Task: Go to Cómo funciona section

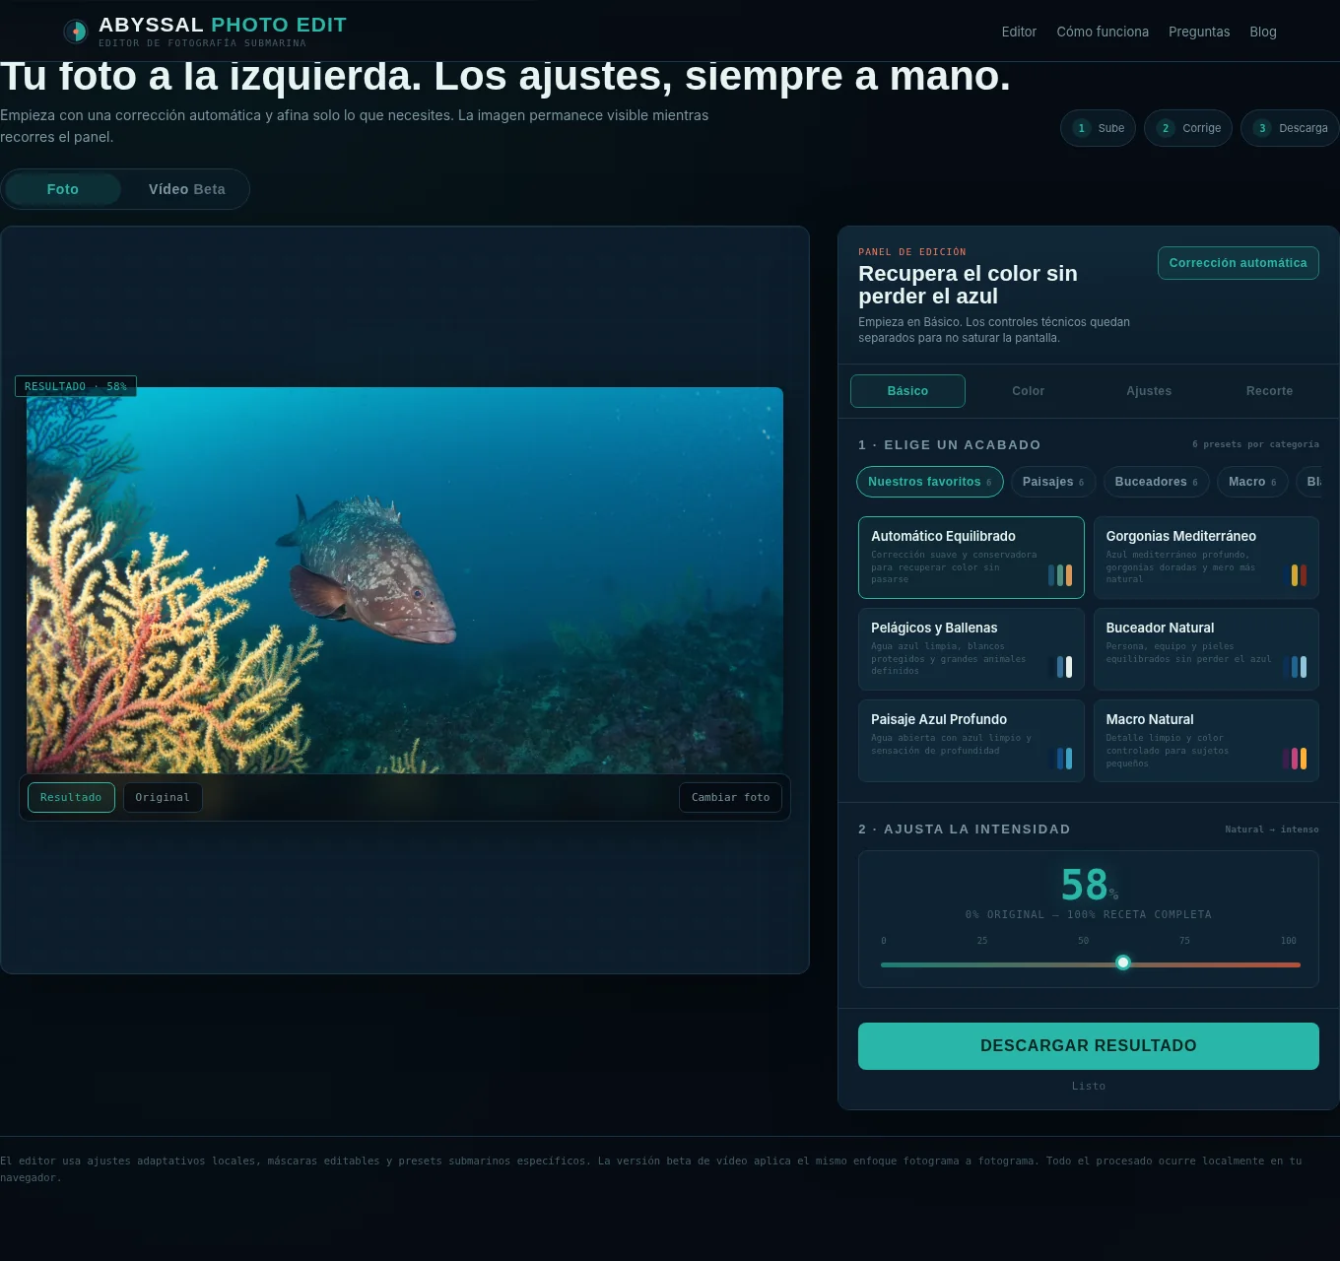Action: click(1103, 32)
